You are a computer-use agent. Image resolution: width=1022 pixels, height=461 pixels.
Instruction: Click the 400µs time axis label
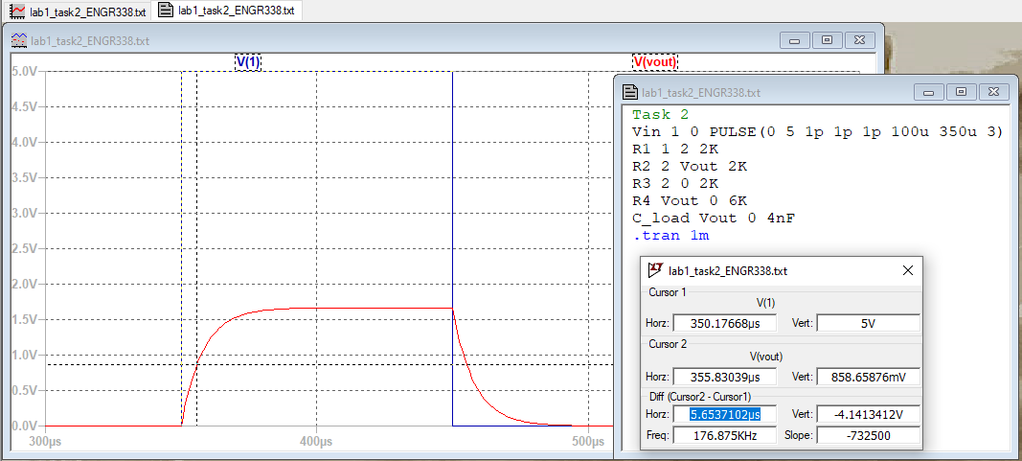(316, 442)
